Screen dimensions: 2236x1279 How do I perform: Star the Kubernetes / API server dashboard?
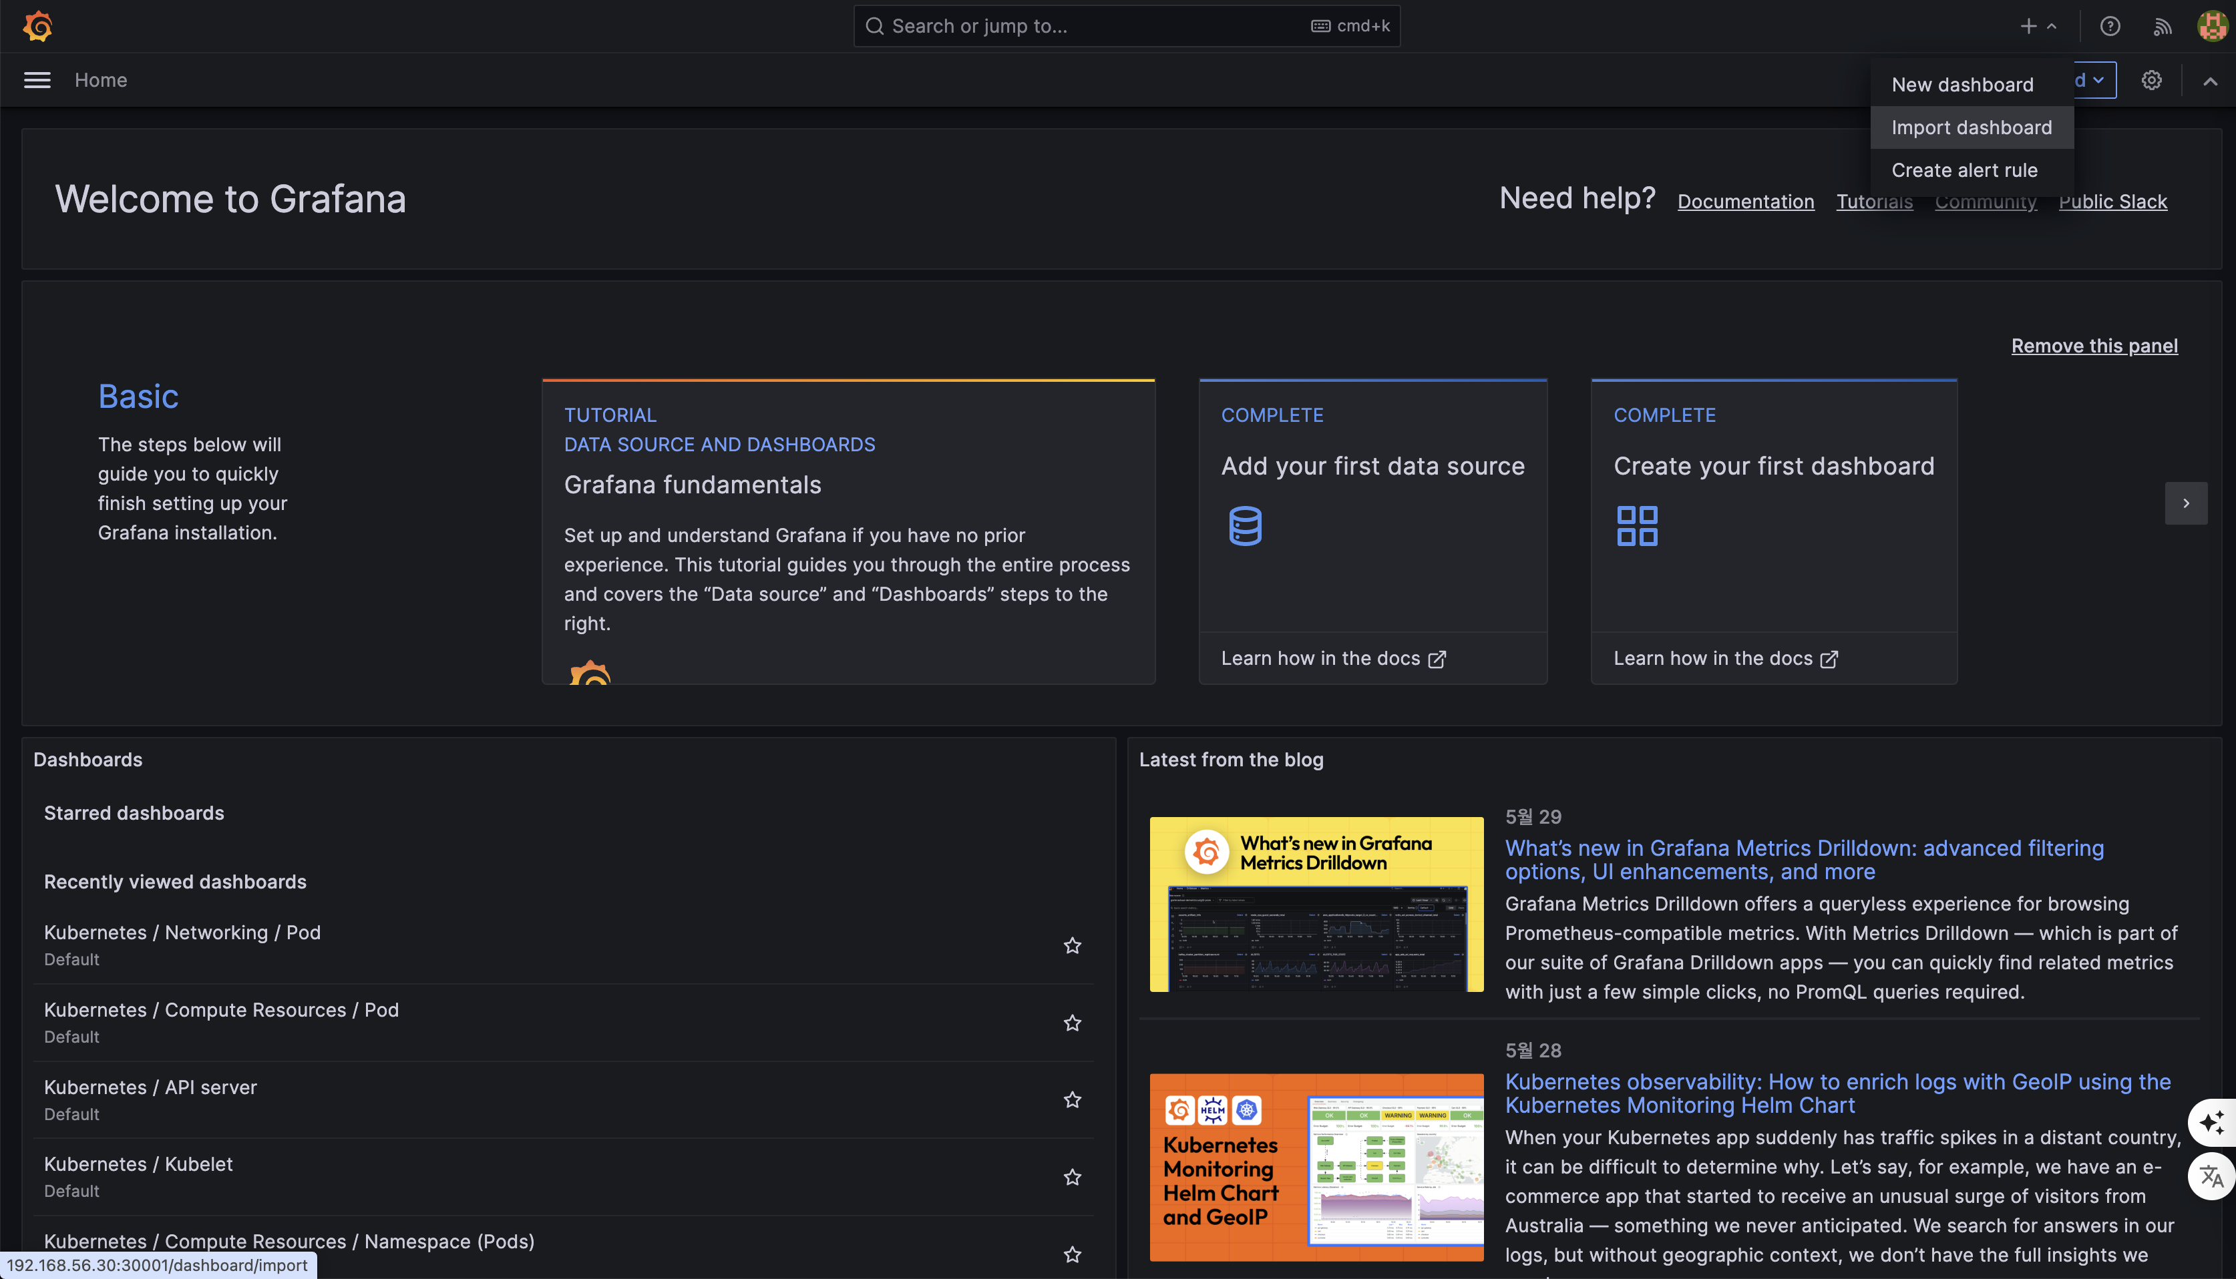(x=1072, y=1100)
